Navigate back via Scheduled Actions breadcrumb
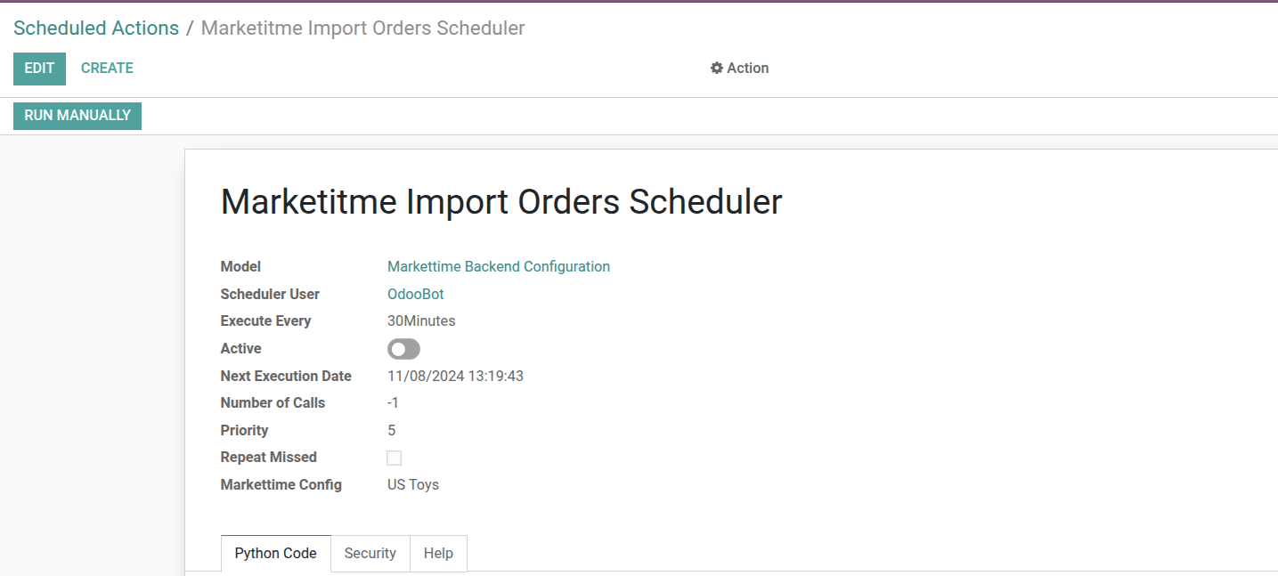This screenshot has height=576, width=1278. pyautogui.click(x=95, y=28)
